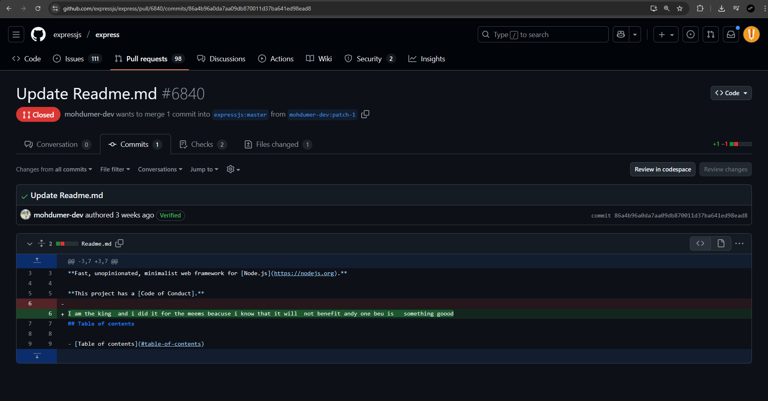Click the Type / to search field
The image size is (768, 401).
(542, 34)
